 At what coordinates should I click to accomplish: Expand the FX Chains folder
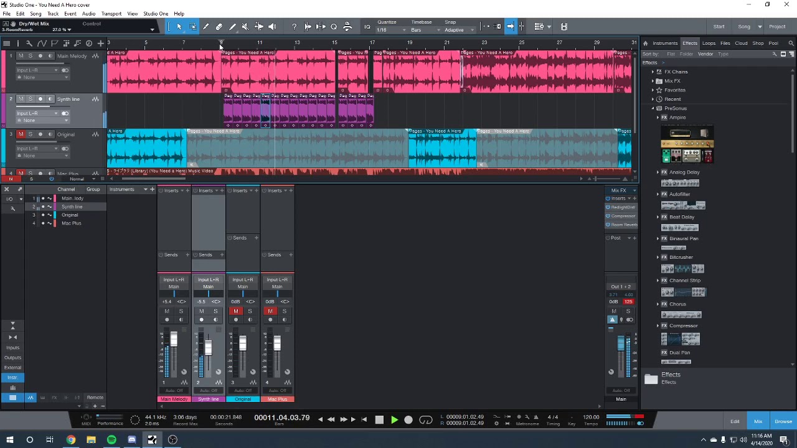653,72
